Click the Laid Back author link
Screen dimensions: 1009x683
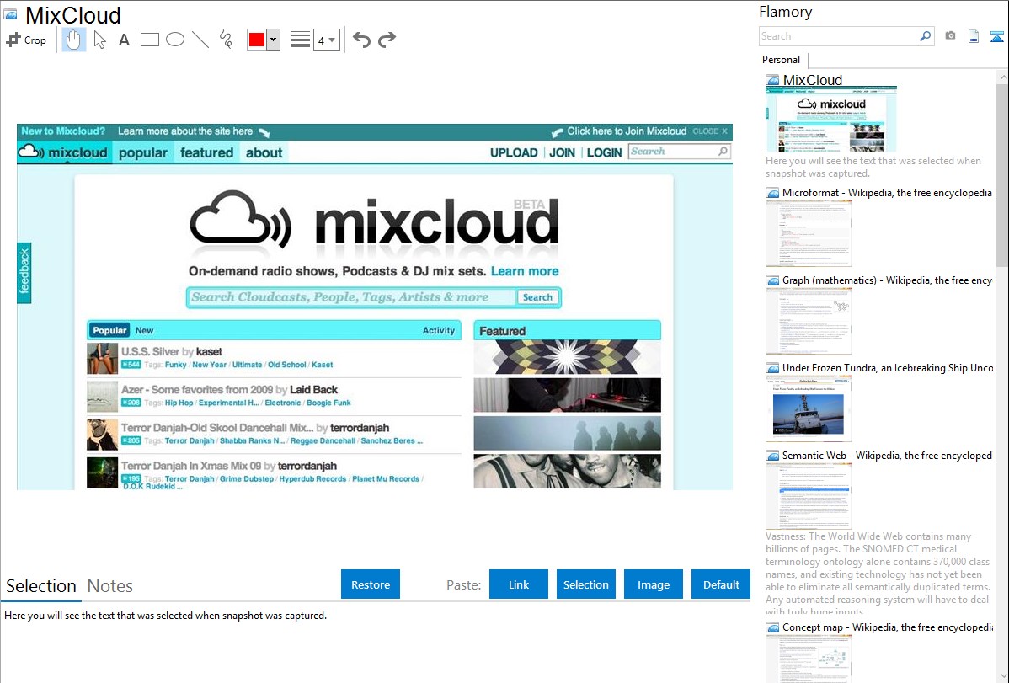coord(313,389)
